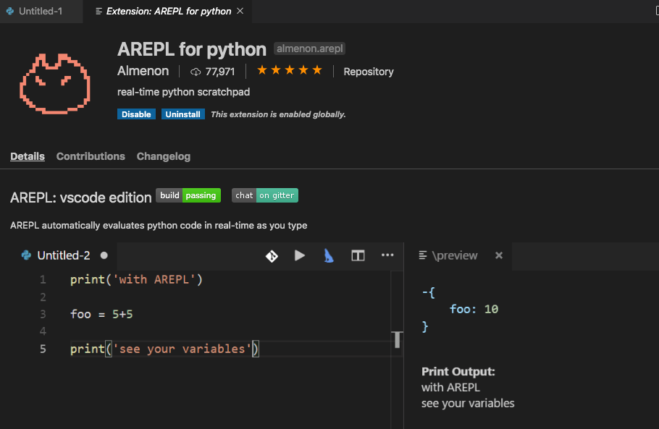Click the foo: 10 variable entry

[474, 310]
